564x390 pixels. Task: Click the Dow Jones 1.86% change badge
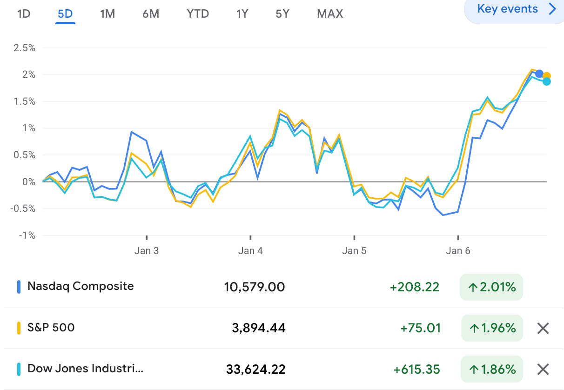[491, 370]
